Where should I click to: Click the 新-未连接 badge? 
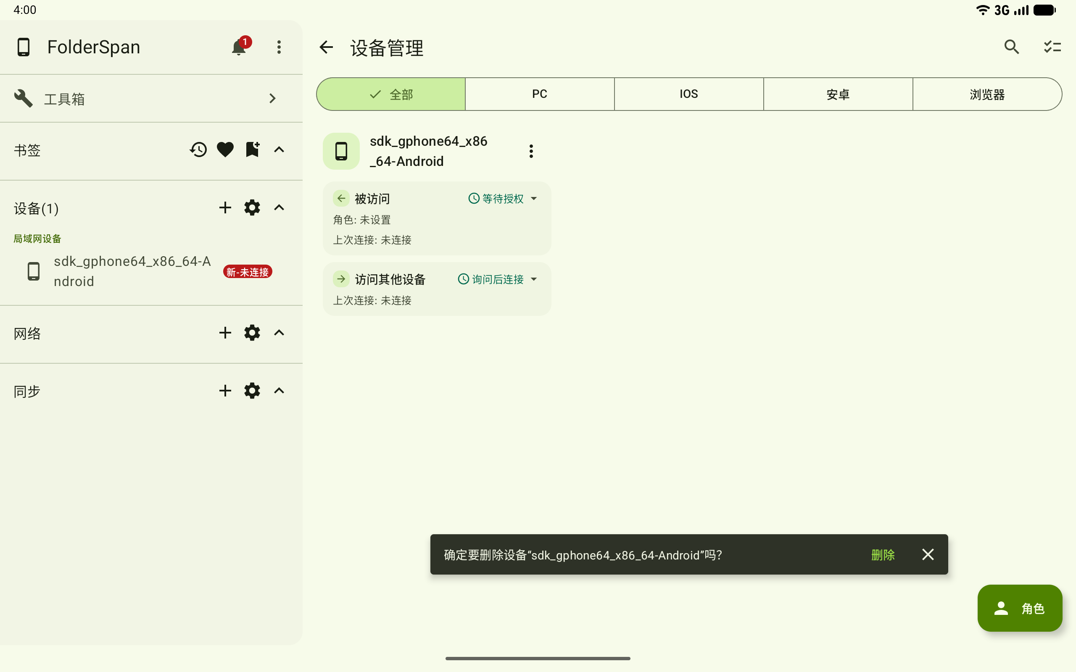click(248, 272)
